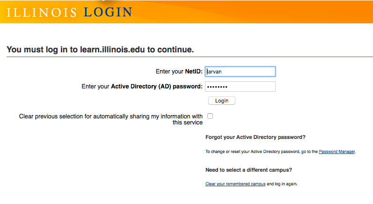Click the empty orange banner area at right
The image size is (373, 204).
[x=281, y=11]
